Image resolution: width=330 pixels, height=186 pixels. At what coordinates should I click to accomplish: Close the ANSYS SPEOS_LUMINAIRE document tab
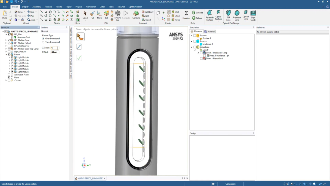tap(105, 179)
